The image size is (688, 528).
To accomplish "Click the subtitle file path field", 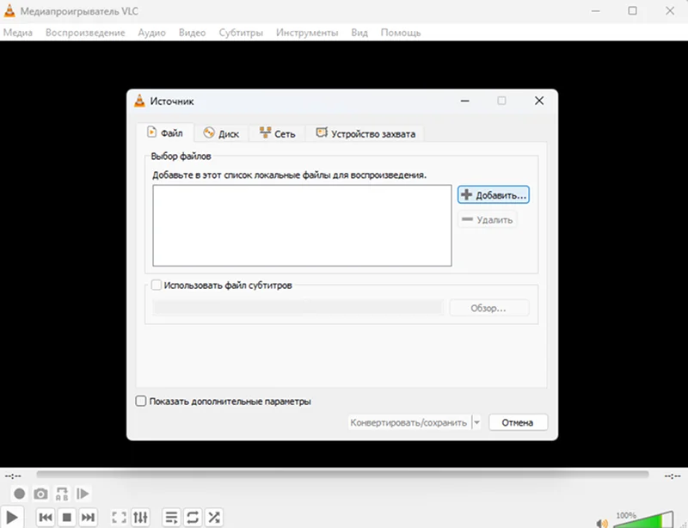I will [x=298, y=308].
